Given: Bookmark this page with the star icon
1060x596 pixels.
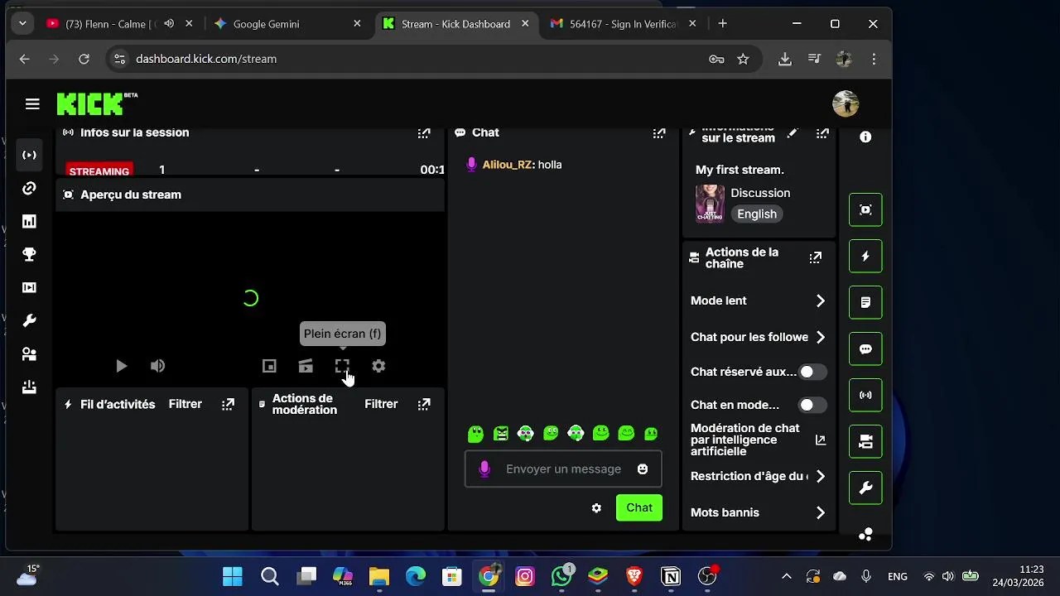Looking at the screenshot, I should tap(743, 59).
